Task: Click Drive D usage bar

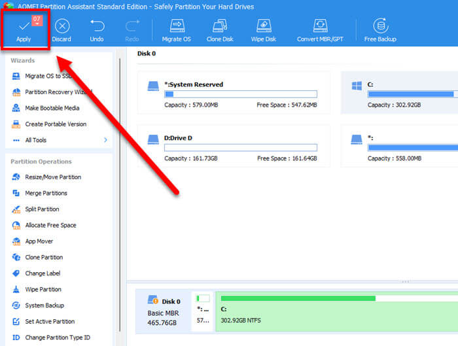Action: [241, 148]
